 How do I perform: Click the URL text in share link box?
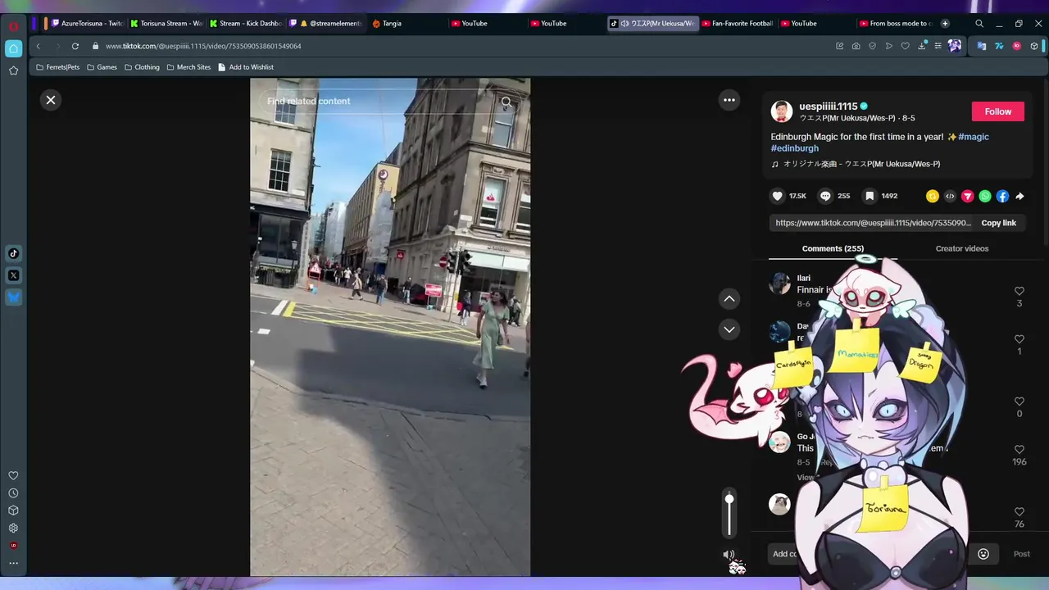(873, 223)
